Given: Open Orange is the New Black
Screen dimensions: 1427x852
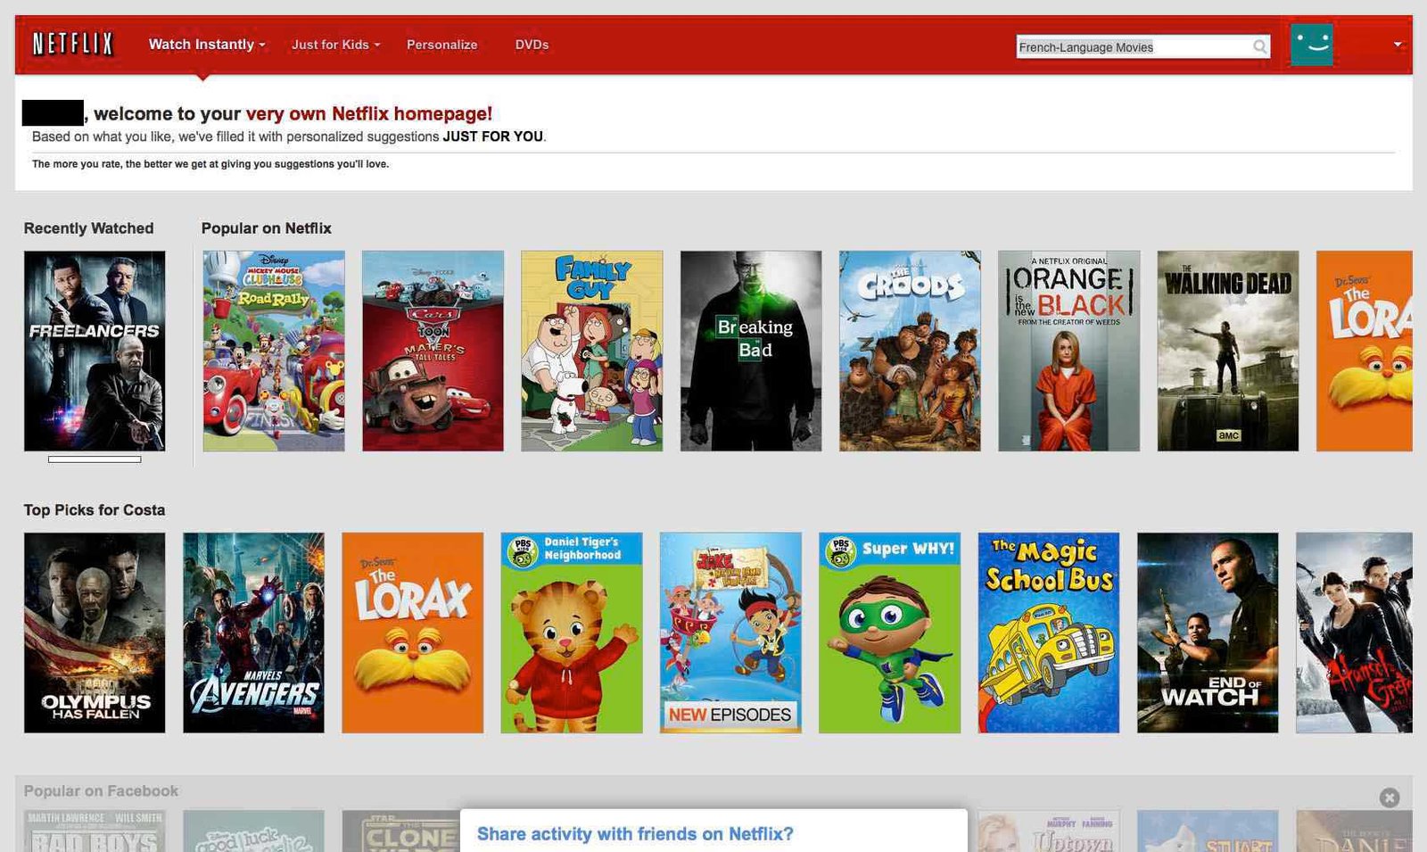Looking at the screenshot, I should (x=1069, y=351).
